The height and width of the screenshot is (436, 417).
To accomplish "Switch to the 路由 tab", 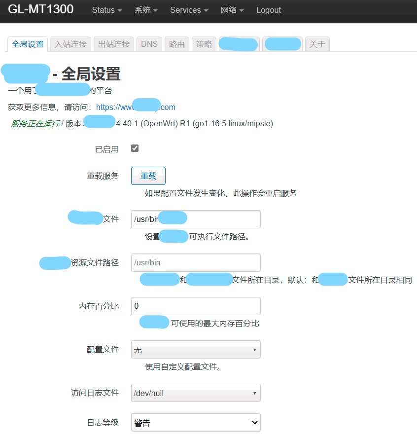I will [x=176, y=43].
